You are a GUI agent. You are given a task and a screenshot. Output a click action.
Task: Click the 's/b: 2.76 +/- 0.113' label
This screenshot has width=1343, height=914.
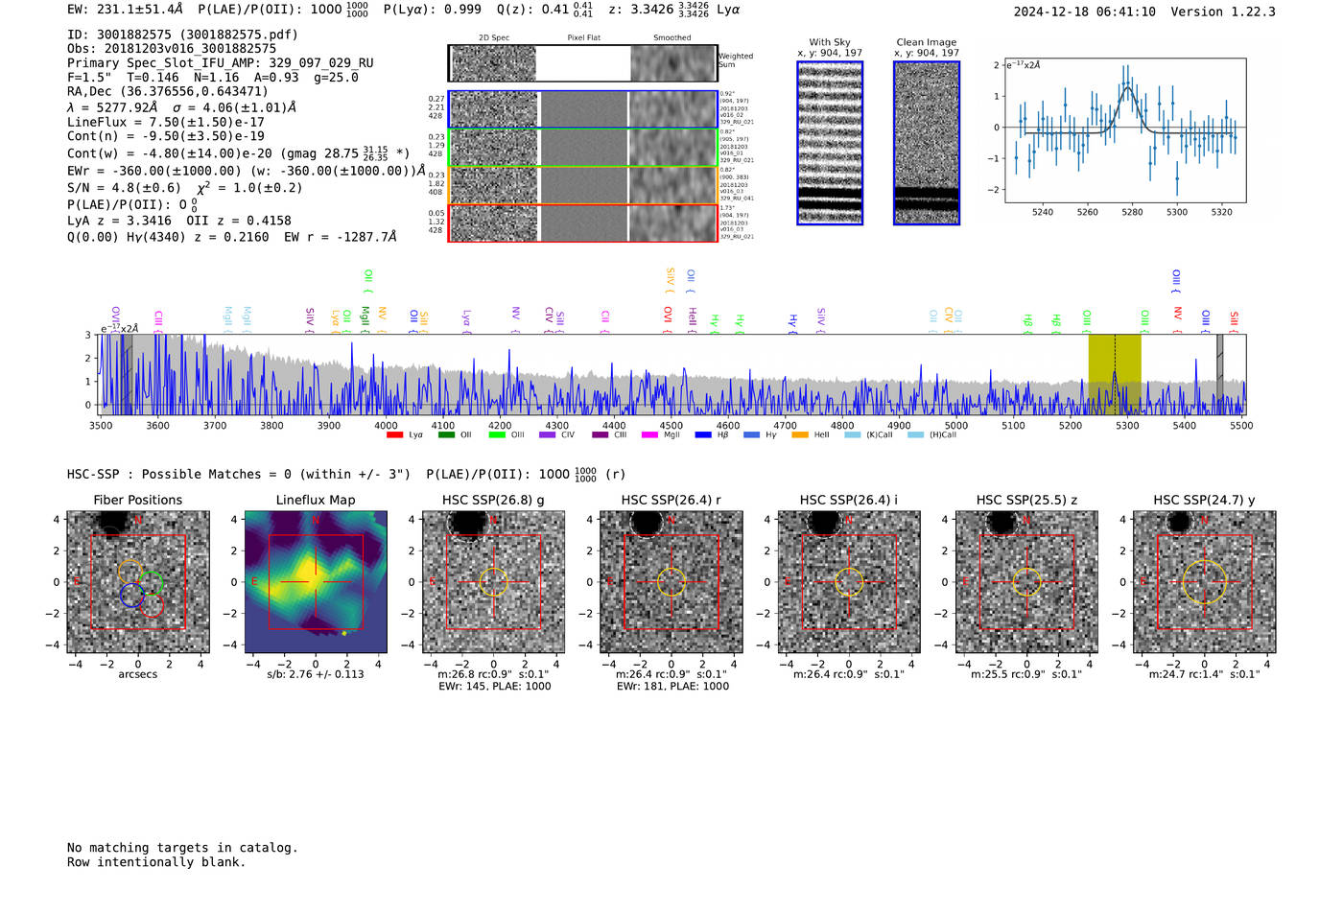coord(316,674)
